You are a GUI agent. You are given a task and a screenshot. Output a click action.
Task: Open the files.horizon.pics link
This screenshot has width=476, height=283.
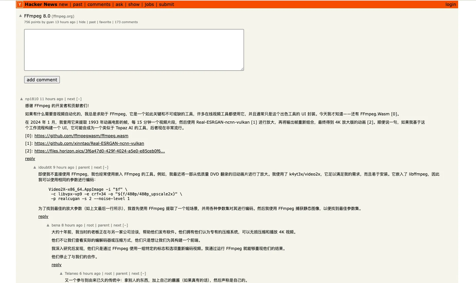99,151
